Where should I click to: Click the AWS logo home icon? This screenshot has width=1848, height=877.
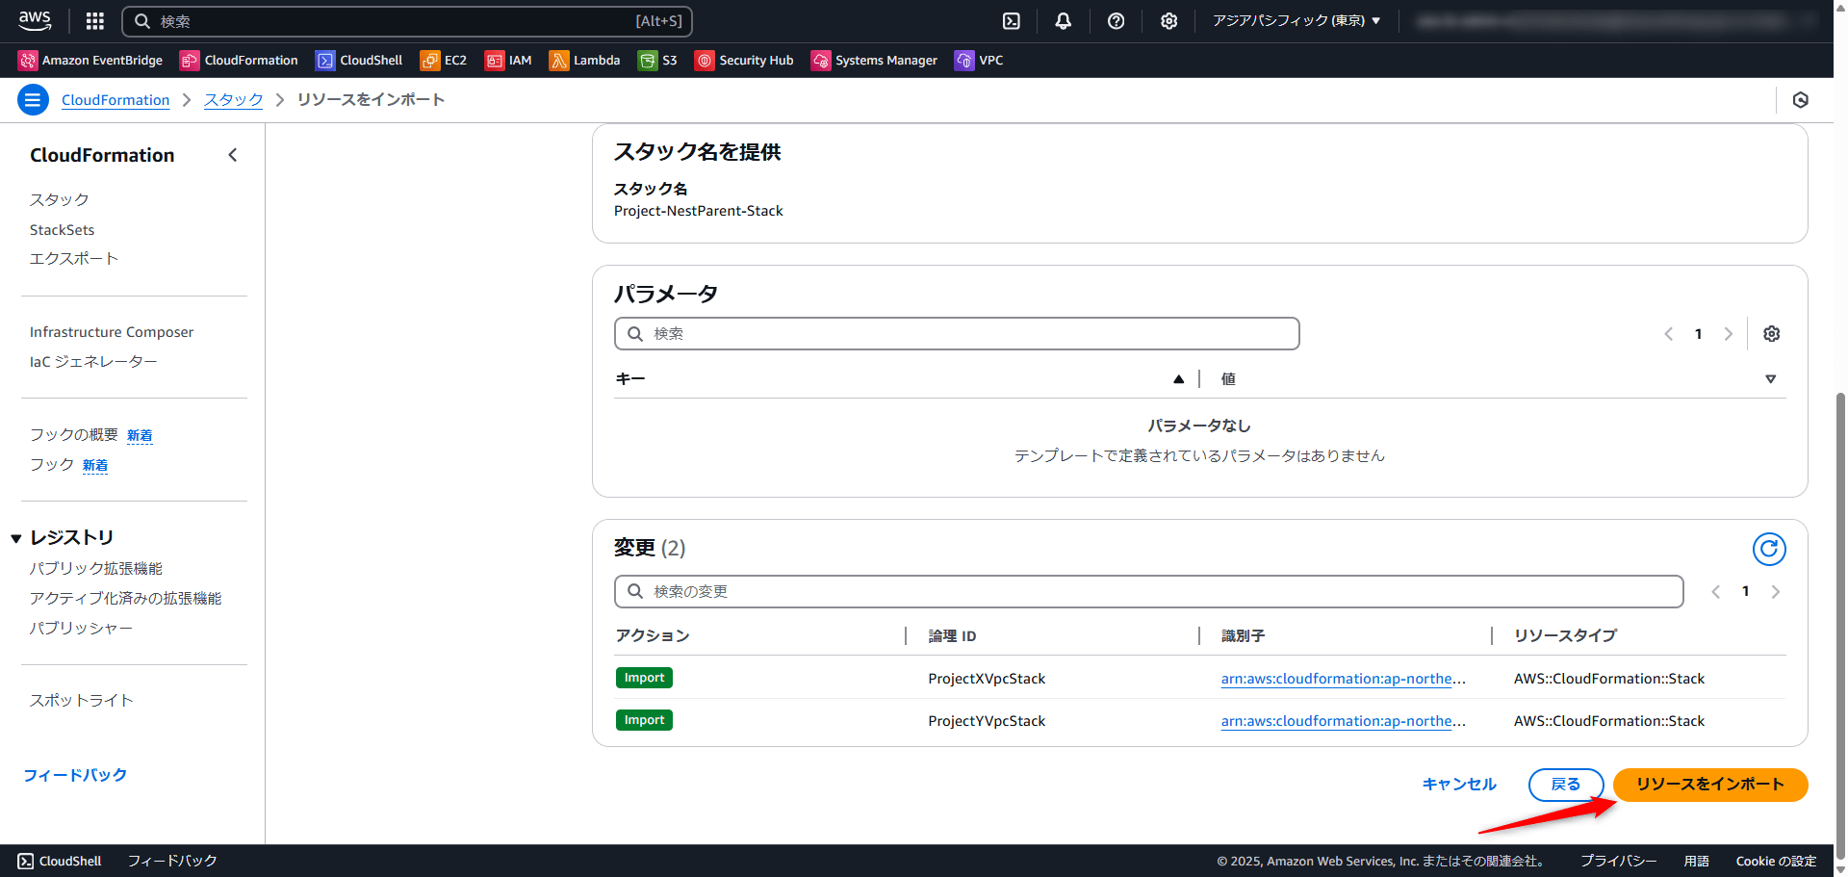35,20
